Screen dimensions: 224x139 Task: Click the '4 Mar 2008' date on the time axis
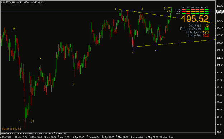[x=5, y=138]
